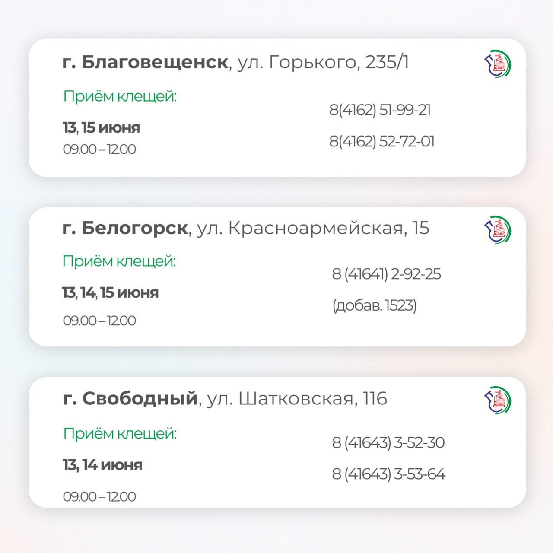Viewport: 553px width, 553px height.
Task: Click the address ул. Шатковская, 116
Action: click(x=297, y=398)
